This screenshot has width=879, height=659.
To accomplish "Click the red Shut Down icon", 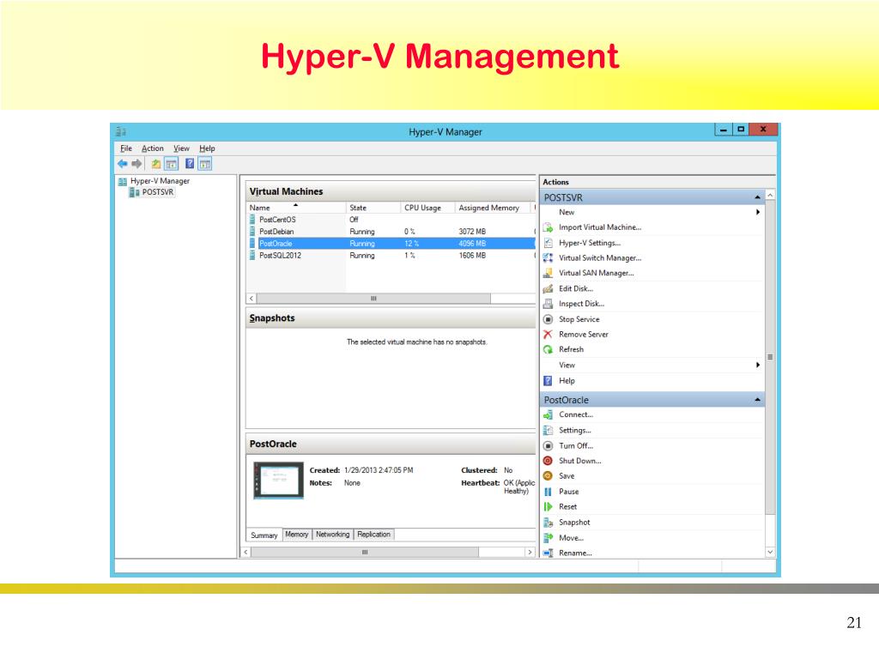I will click(549, 461).
